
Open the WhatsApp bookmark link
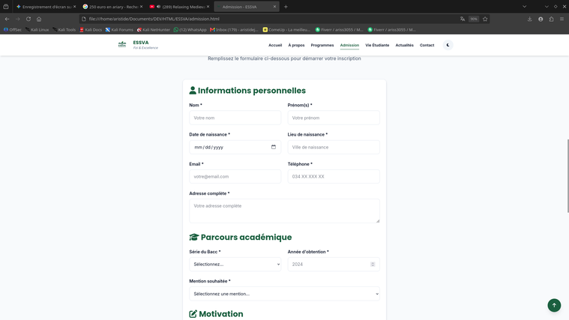point(190,30)
